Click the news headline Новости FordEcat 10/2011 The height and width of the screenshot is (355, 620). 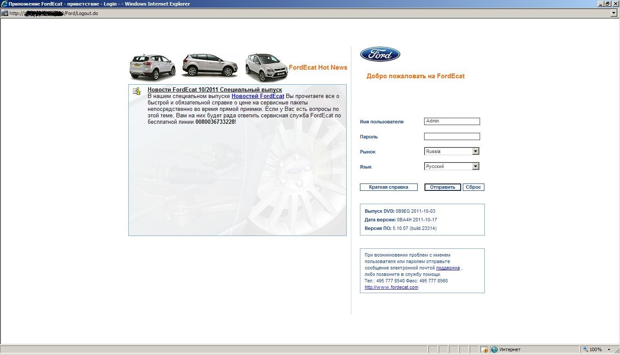point(215,90)
